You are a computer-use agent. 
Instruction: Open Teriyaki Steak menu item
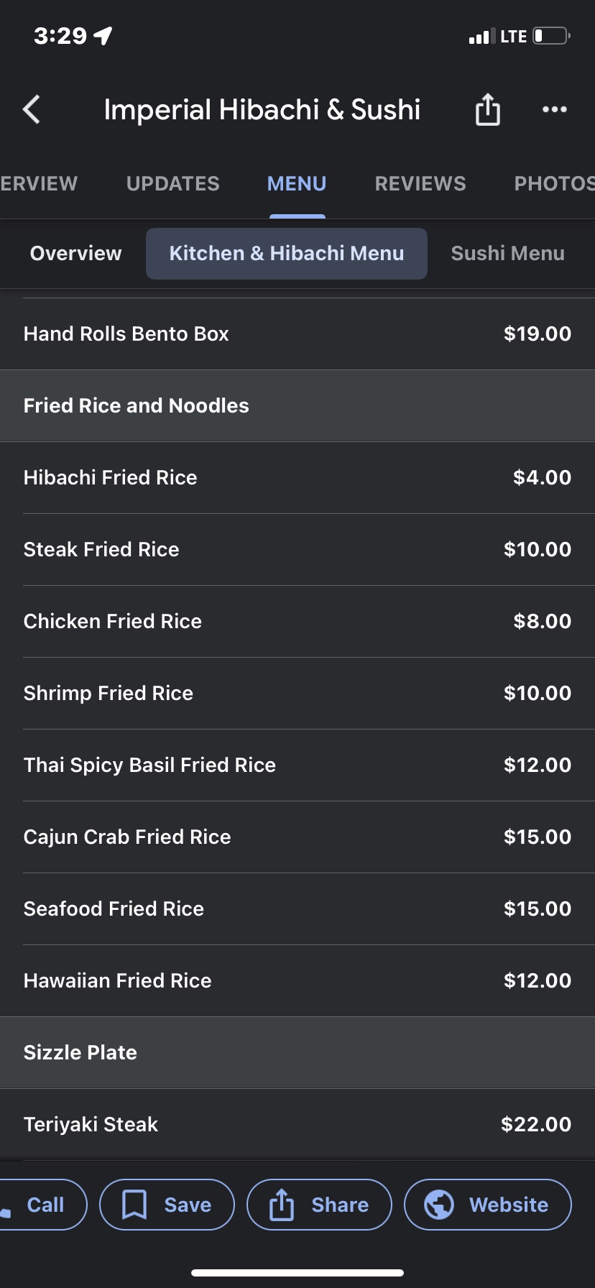click(x=91, y=1125)
